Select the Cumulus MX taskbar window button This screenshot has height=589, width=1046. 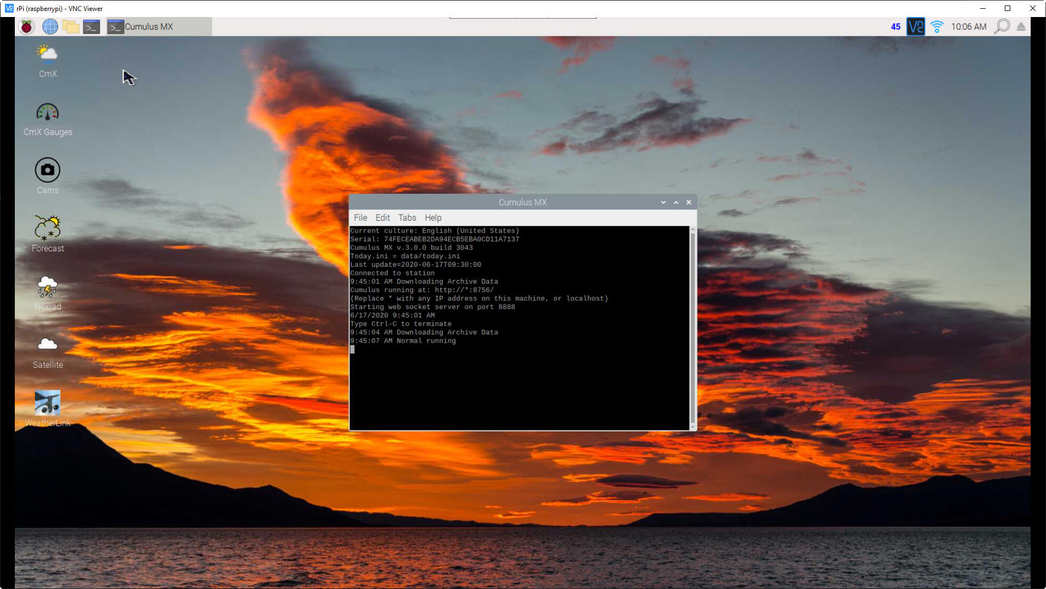[159, 26]
